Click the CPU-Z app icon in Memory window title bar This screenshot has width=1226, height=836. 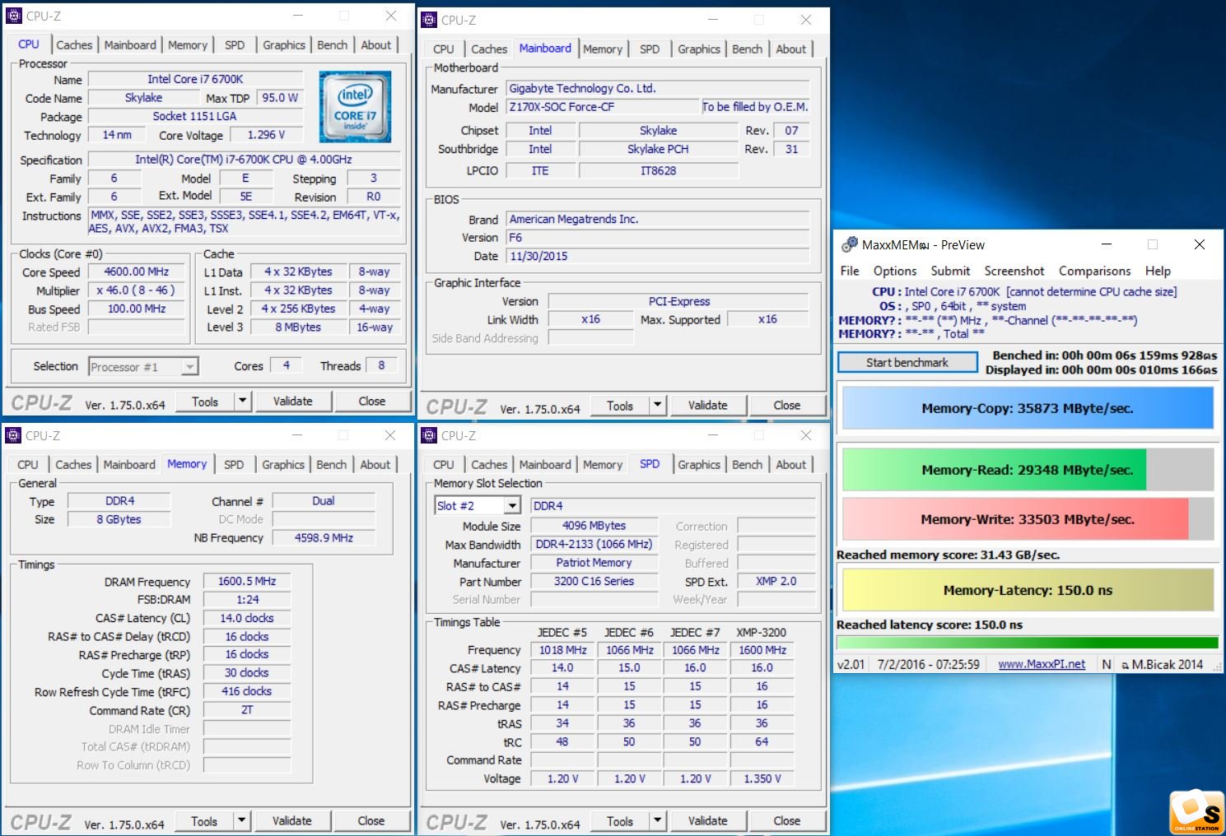(x=13, y=435)
